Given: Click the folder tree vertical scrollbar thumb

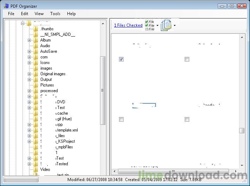Looking at the screenshot, I should pyautogui.click(x=103, y=90).
